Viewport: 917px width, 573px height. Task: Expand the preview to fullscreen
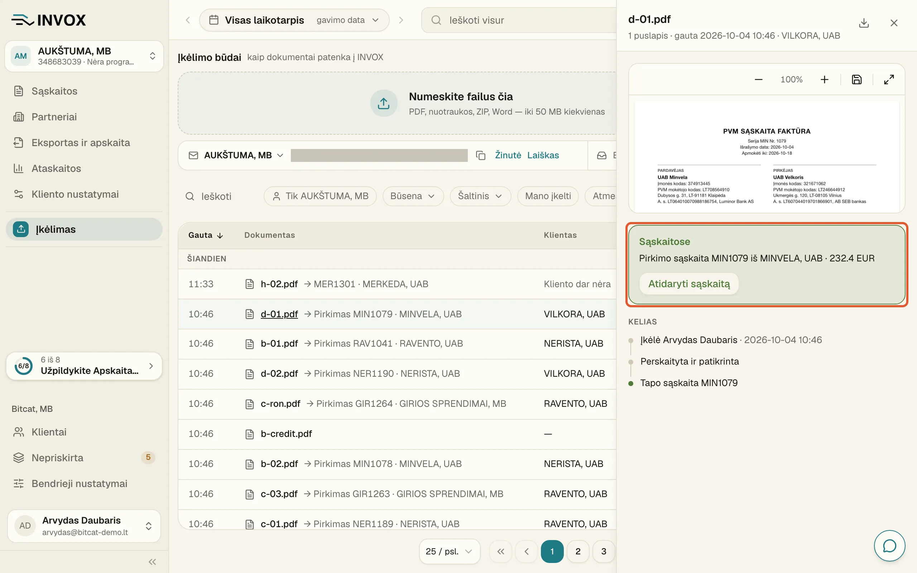click(x=889, y=80)
